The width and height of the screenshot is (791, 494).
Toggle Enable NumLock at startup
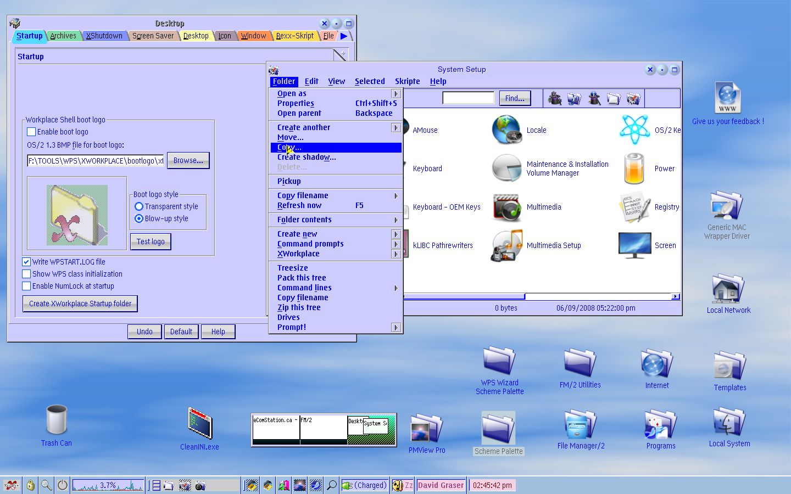coord(26,286)
